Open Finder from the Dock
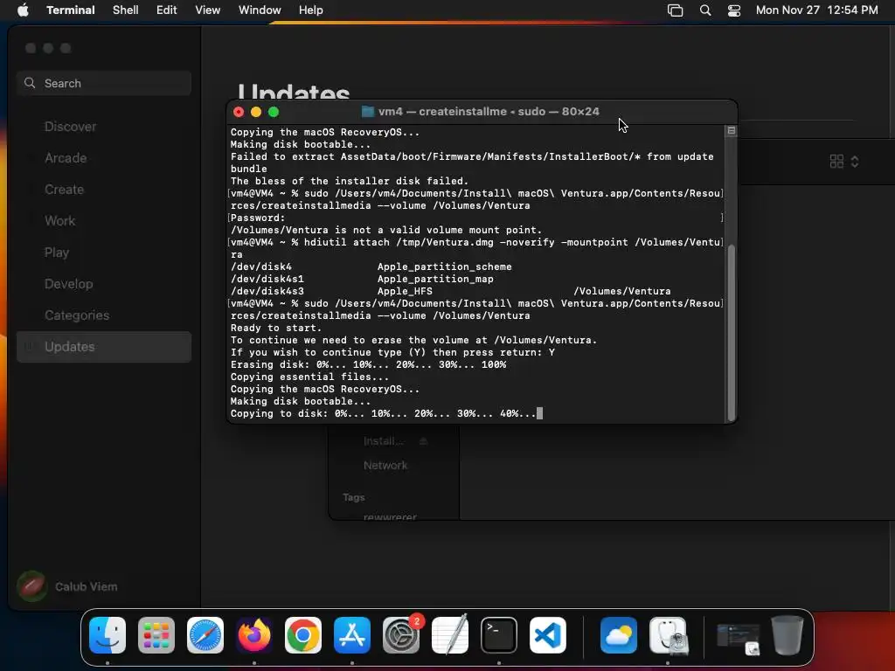Image resolution: width=895 pixels, height=671 pixels. click(x=108, y=635)
